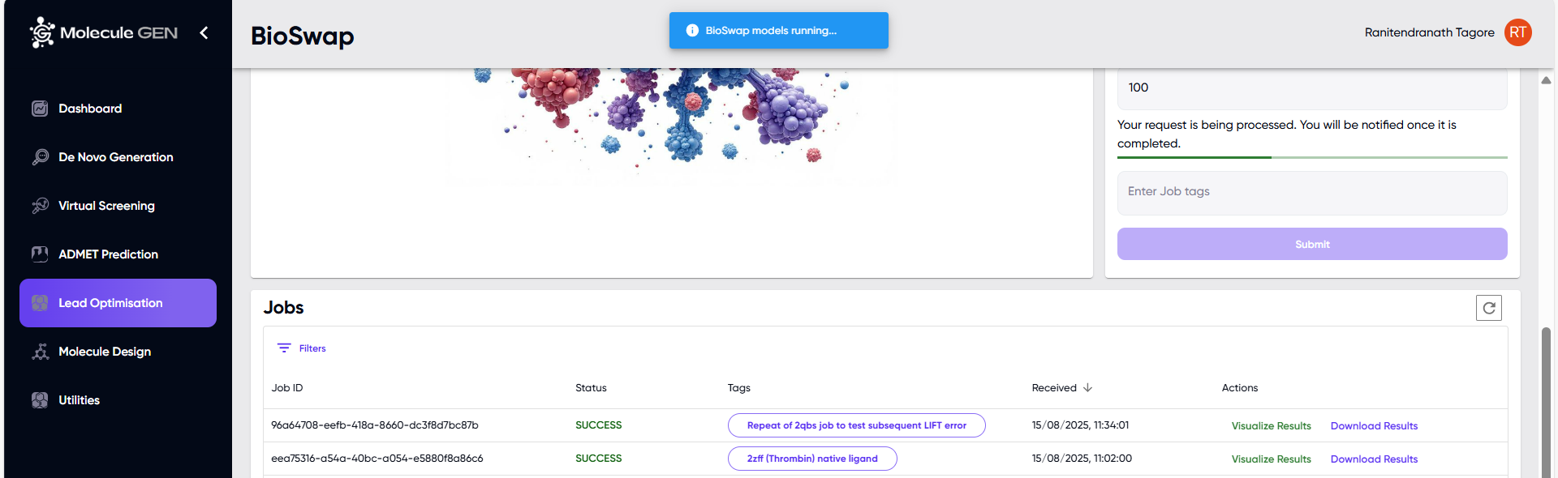Collapse the sidebar with the chevron

point(204,32)
